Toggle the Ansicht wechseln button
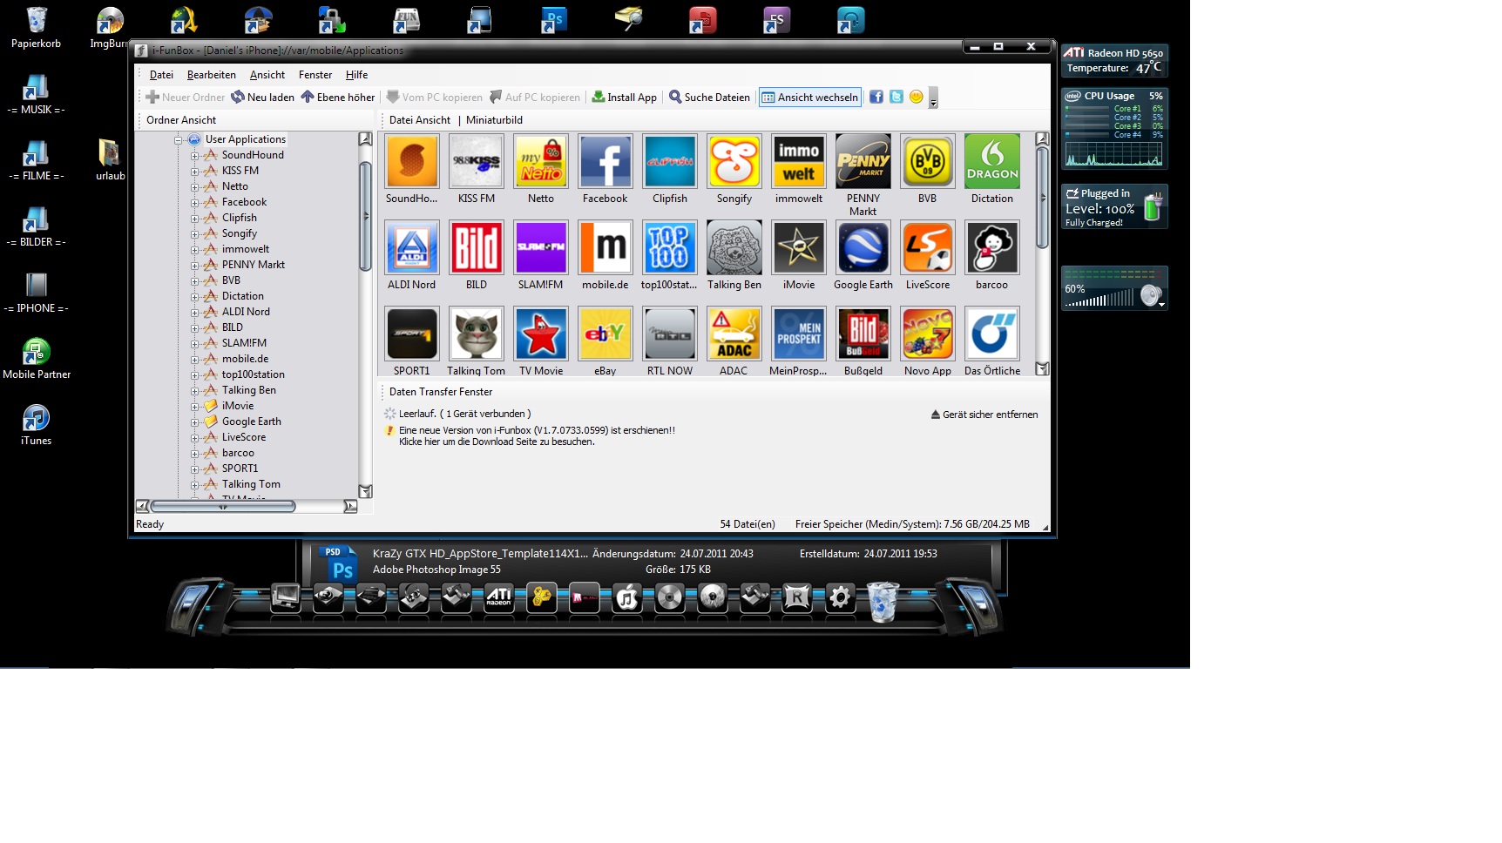The width and height of the screenshot is (1502, 843). coord(810,98)
